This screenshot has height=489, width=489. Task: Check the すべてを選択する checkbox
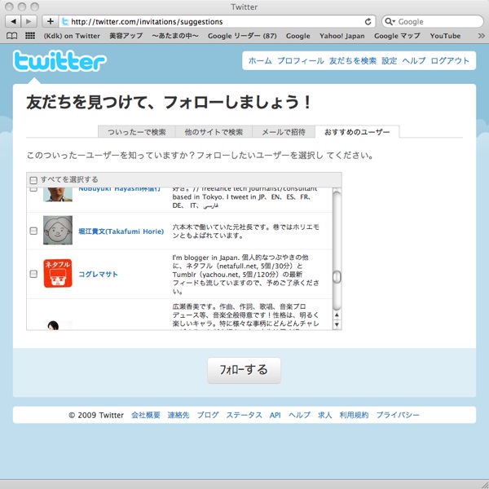pos(33,180)
